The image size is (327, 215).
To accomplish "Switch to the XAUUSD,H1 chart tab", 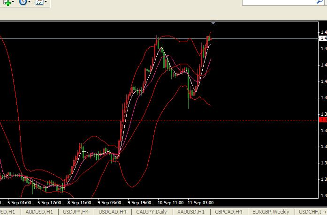I will coord(191,212).
